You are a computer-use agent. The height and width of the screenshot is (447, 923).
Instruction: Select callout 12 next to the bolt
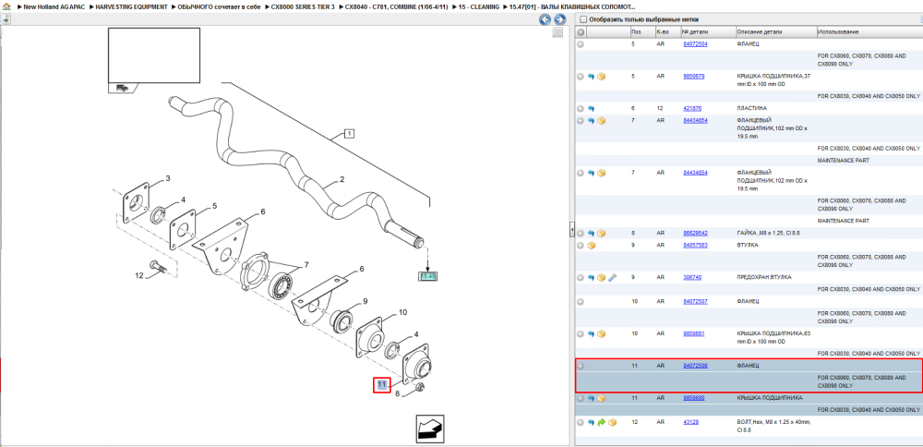pos(139,275)
